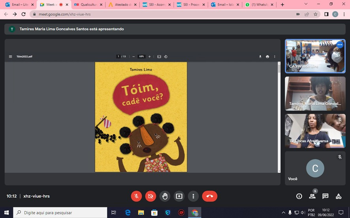Open a new browser tab
The image size is (350, 218).
tap(282, 4)
